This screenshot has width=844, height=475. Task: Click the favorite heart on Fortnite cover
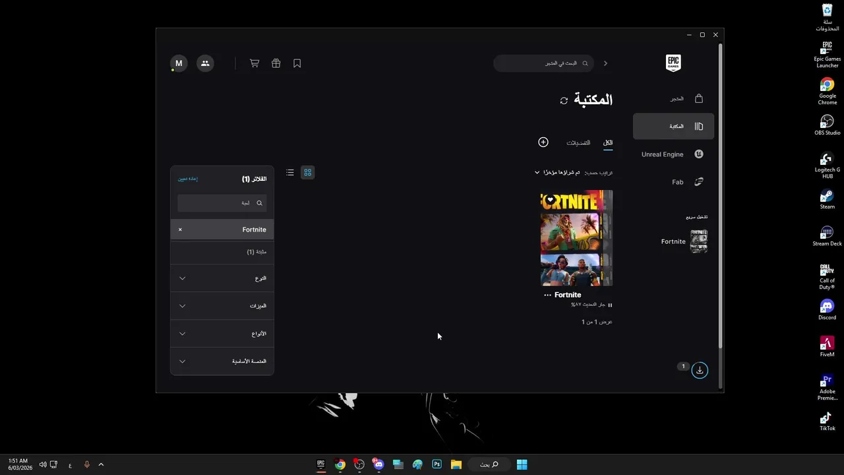pyautogui.click(x=550, y=199)
